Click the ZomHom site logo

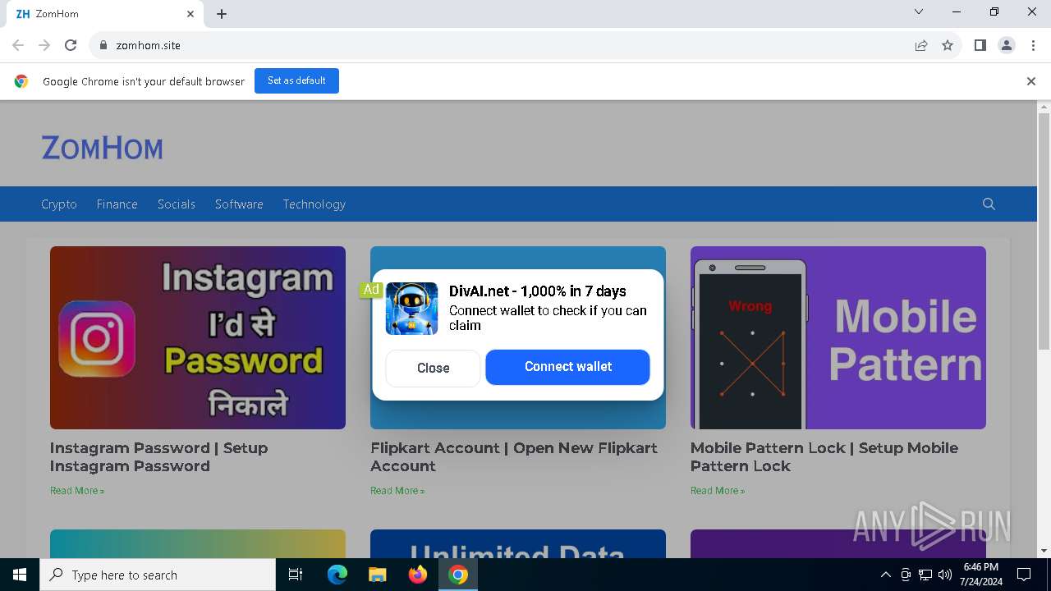point(102,148)
